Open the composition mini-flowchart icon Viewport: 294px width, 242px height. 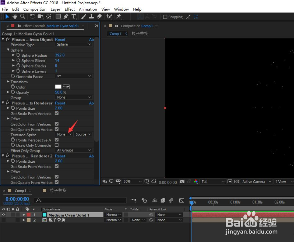[x=134, y=200]
